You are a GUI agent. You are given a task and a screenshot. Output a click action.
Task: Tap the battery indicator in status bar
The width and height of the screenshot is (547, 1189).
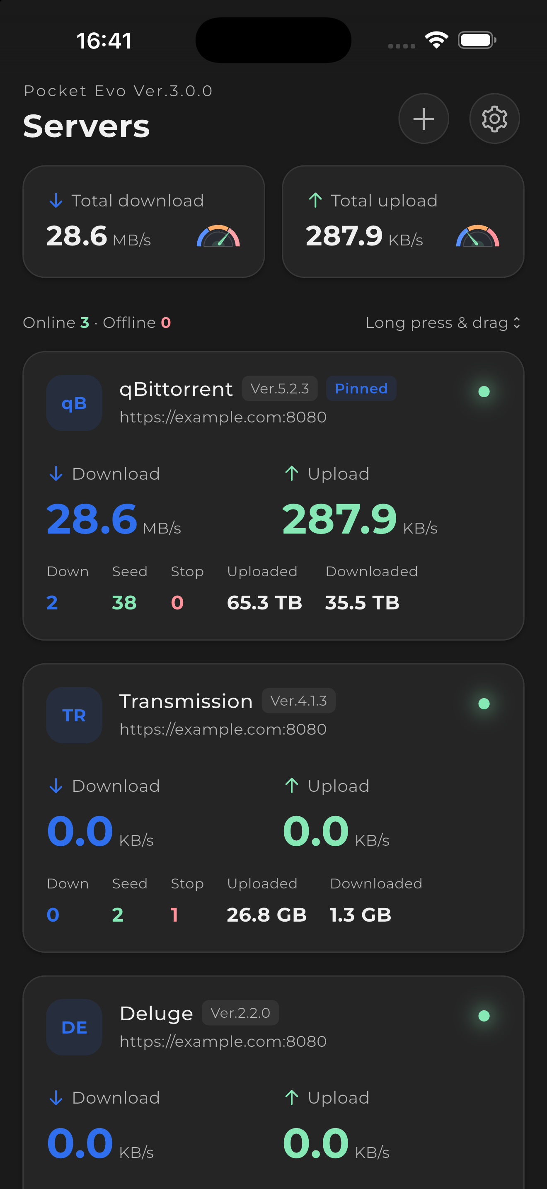[477, 40]
